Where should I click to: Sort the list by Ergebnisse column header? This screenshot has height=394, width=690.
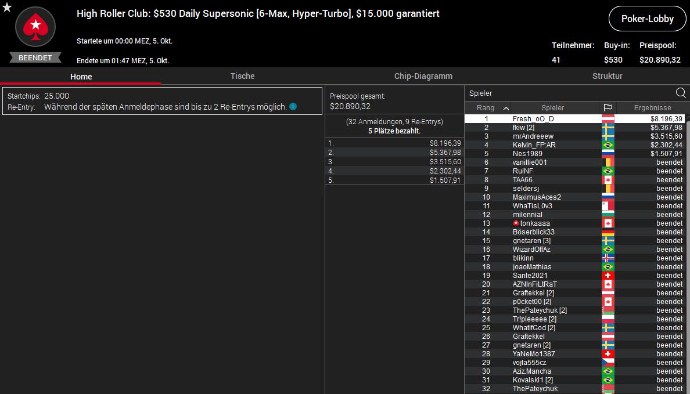[652, 108]
